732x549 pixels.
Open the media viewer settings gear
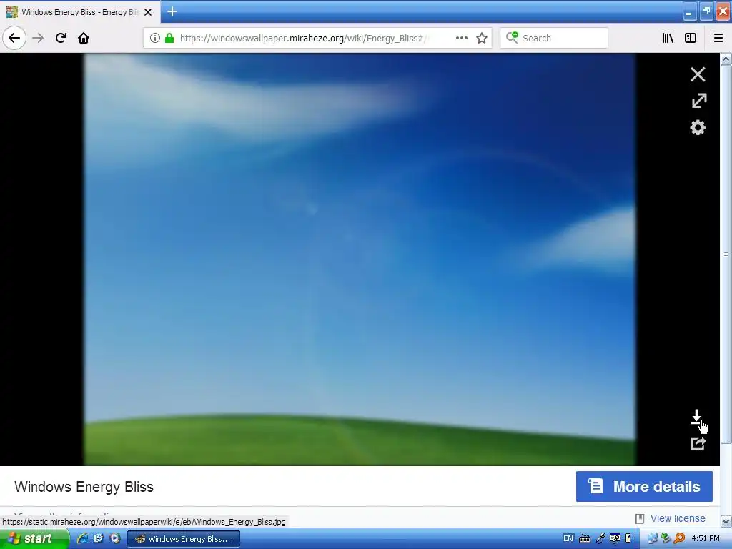(x=698, y=127)
